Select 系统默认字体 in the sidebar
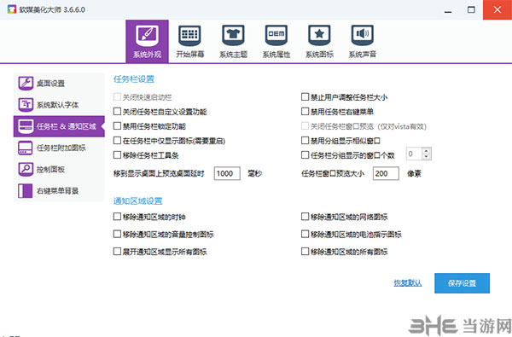Screen dimensions: 512x337 point(59,104)
